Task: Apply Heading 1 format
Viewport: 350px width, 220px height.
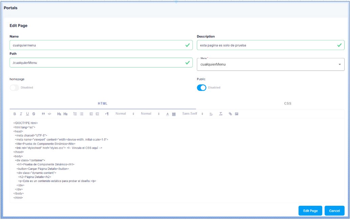Action: tap(59, 114)
